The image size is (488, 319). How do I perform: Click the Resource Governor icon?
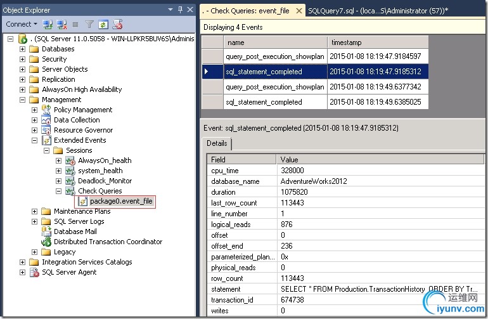point(46,130)
